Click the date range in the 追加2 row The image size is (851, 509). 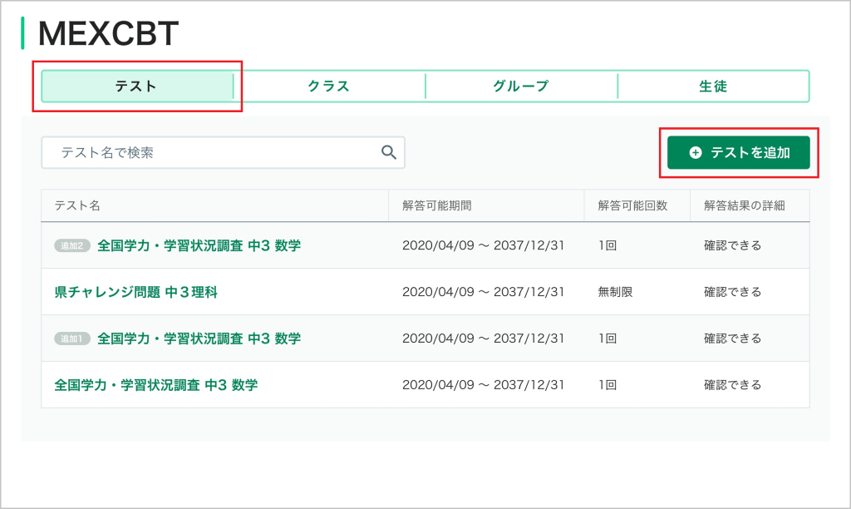[x=483, y=245]
